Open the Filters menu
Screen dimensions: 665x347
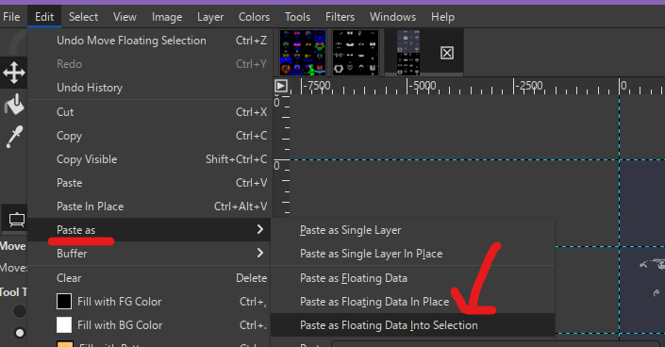pyautogui.click(x=340, y=17)
